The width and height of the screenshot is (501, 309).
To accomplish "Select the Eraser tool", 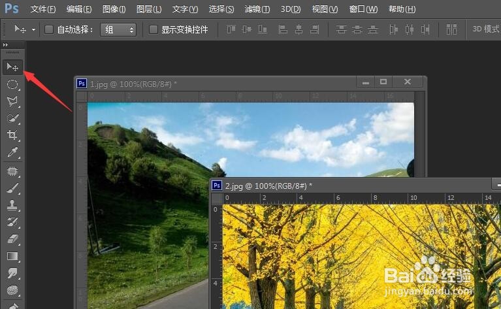I will [x=12, y=239].
